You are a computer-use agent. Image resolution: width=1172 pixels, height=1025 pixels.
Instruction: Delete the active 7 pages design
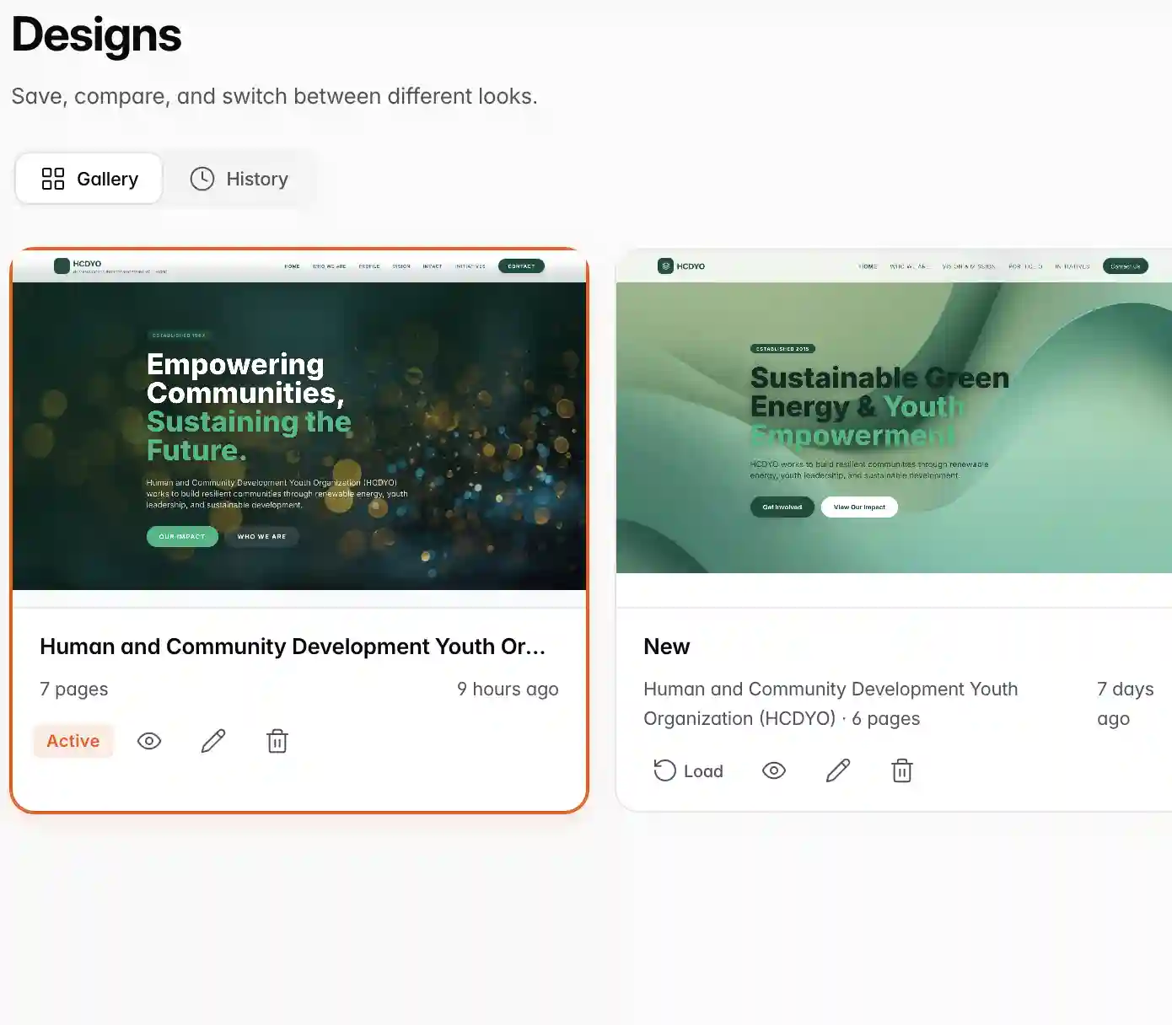pyautogui.click(x=277, y=741)
